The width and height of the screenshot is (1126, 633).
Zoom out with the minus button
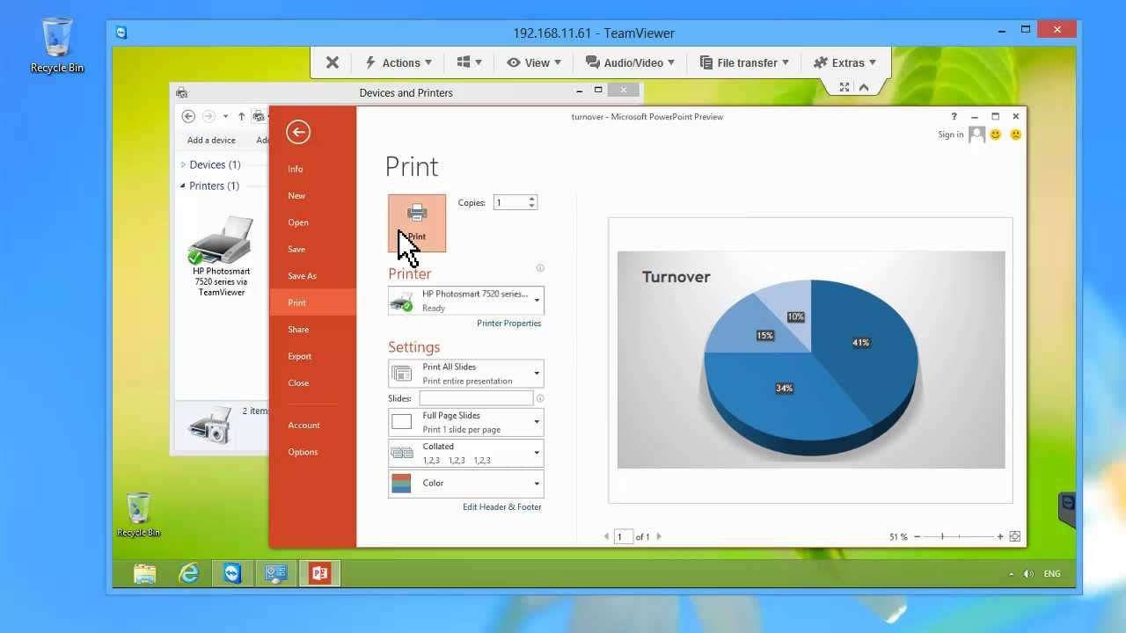point(917,536)
